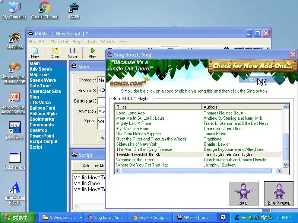This screenshot has width=298, height=223.
Task: Select Bookmarks in MASH sidebar
Action: [x=48, y=119]
